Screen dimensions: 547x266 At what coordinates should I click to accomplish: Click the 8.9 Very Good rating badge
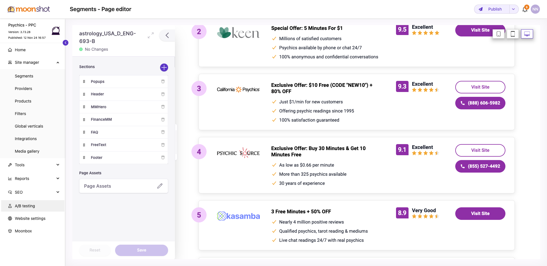coord(402,213)
